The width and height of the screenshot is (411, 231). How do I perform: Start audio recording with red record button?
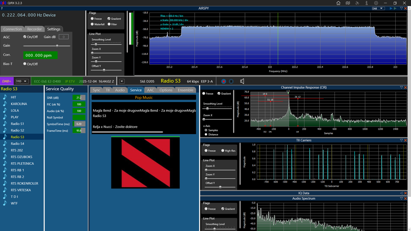click(x=223, y=81)
